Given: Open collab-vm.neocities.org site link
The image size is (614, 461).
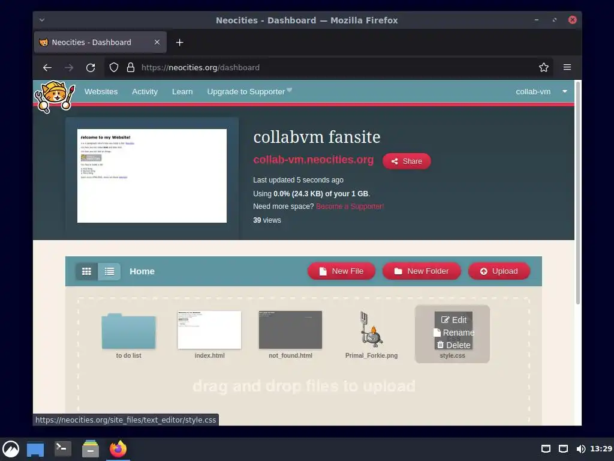Looking at the screenshot, I should (313, 160).
